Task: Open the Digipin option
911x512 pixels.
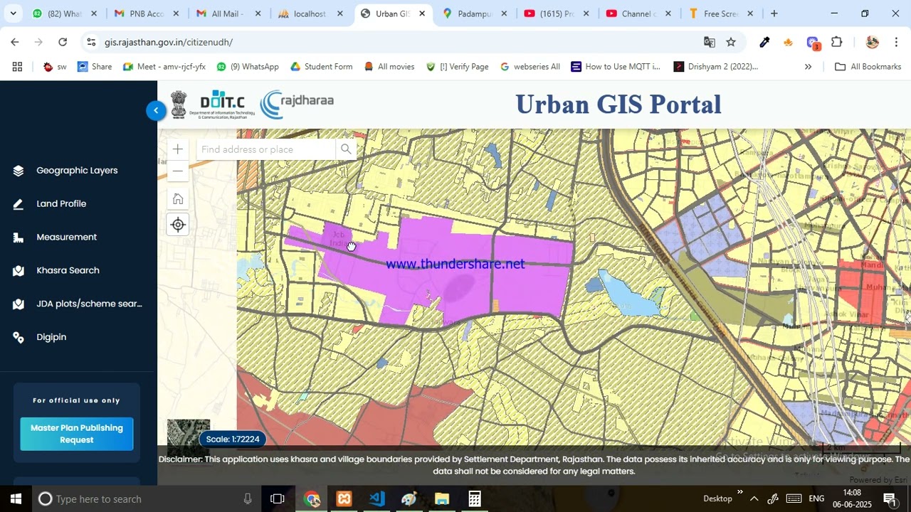Action: (x=51, y=338)
